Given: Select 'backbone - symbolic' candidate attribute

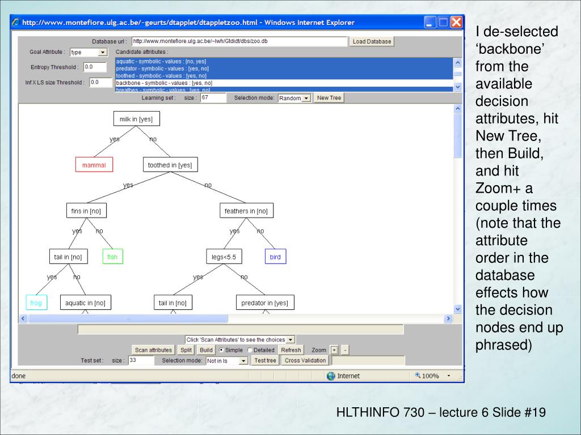Looking at the screenshot, I should 284,83.
